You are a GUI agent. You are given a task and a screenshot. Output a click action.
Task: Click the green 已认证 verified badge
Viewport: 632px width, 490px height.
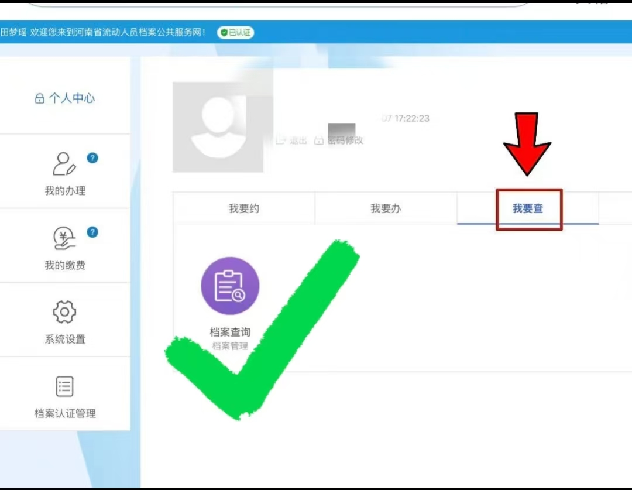[235, 33]
